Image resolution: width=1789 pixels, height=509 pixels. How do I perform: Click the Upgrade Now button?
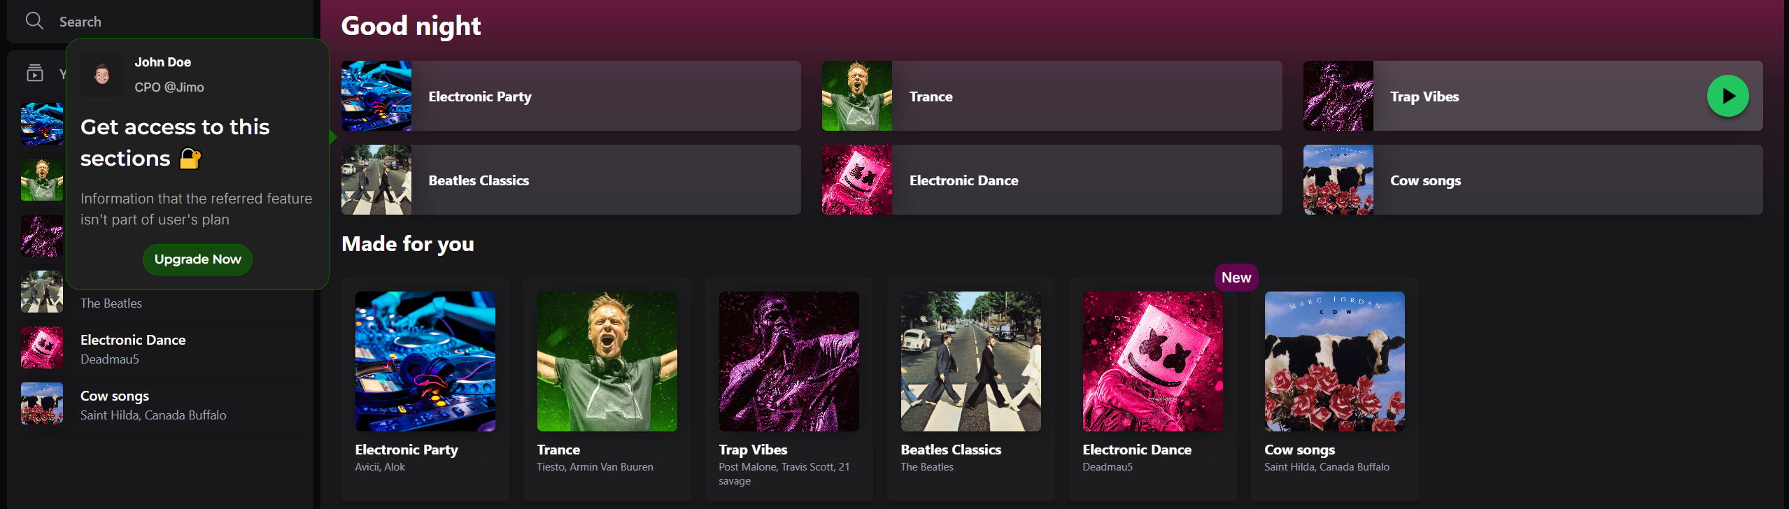tap(197, 259)
